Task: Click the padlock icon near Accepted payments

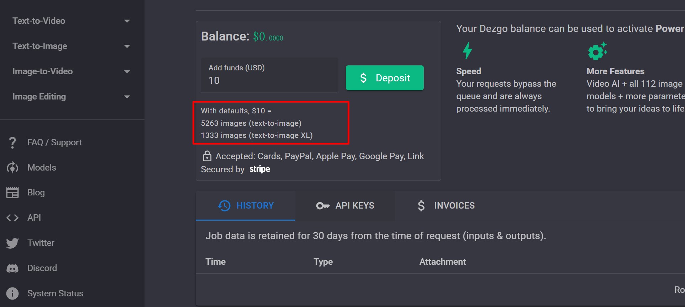Action: (x=207, y=156)
